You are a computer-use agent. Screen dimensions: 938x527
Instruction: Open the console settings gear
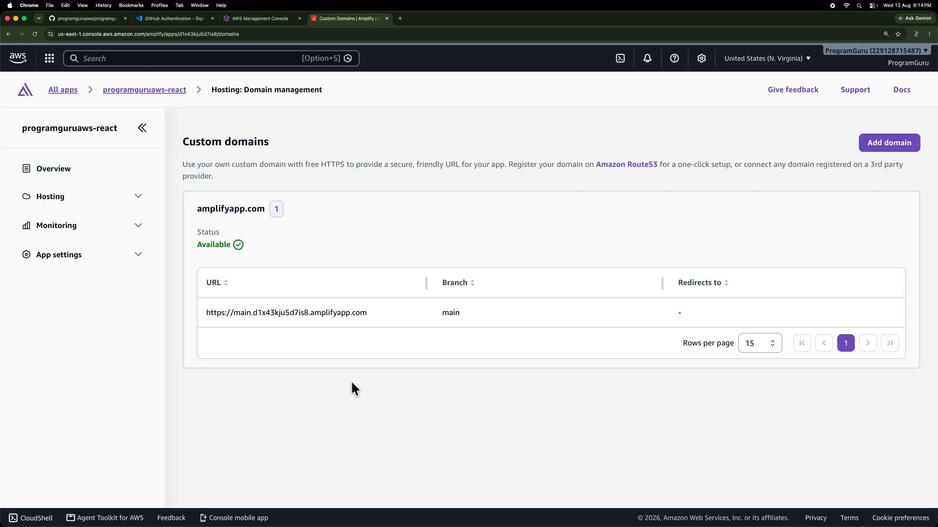coord(702,58)
